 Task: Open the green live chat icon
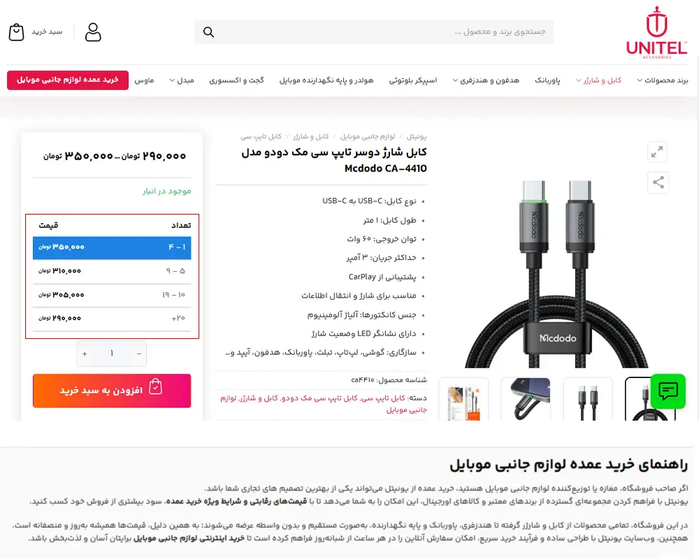coord(668,391)
